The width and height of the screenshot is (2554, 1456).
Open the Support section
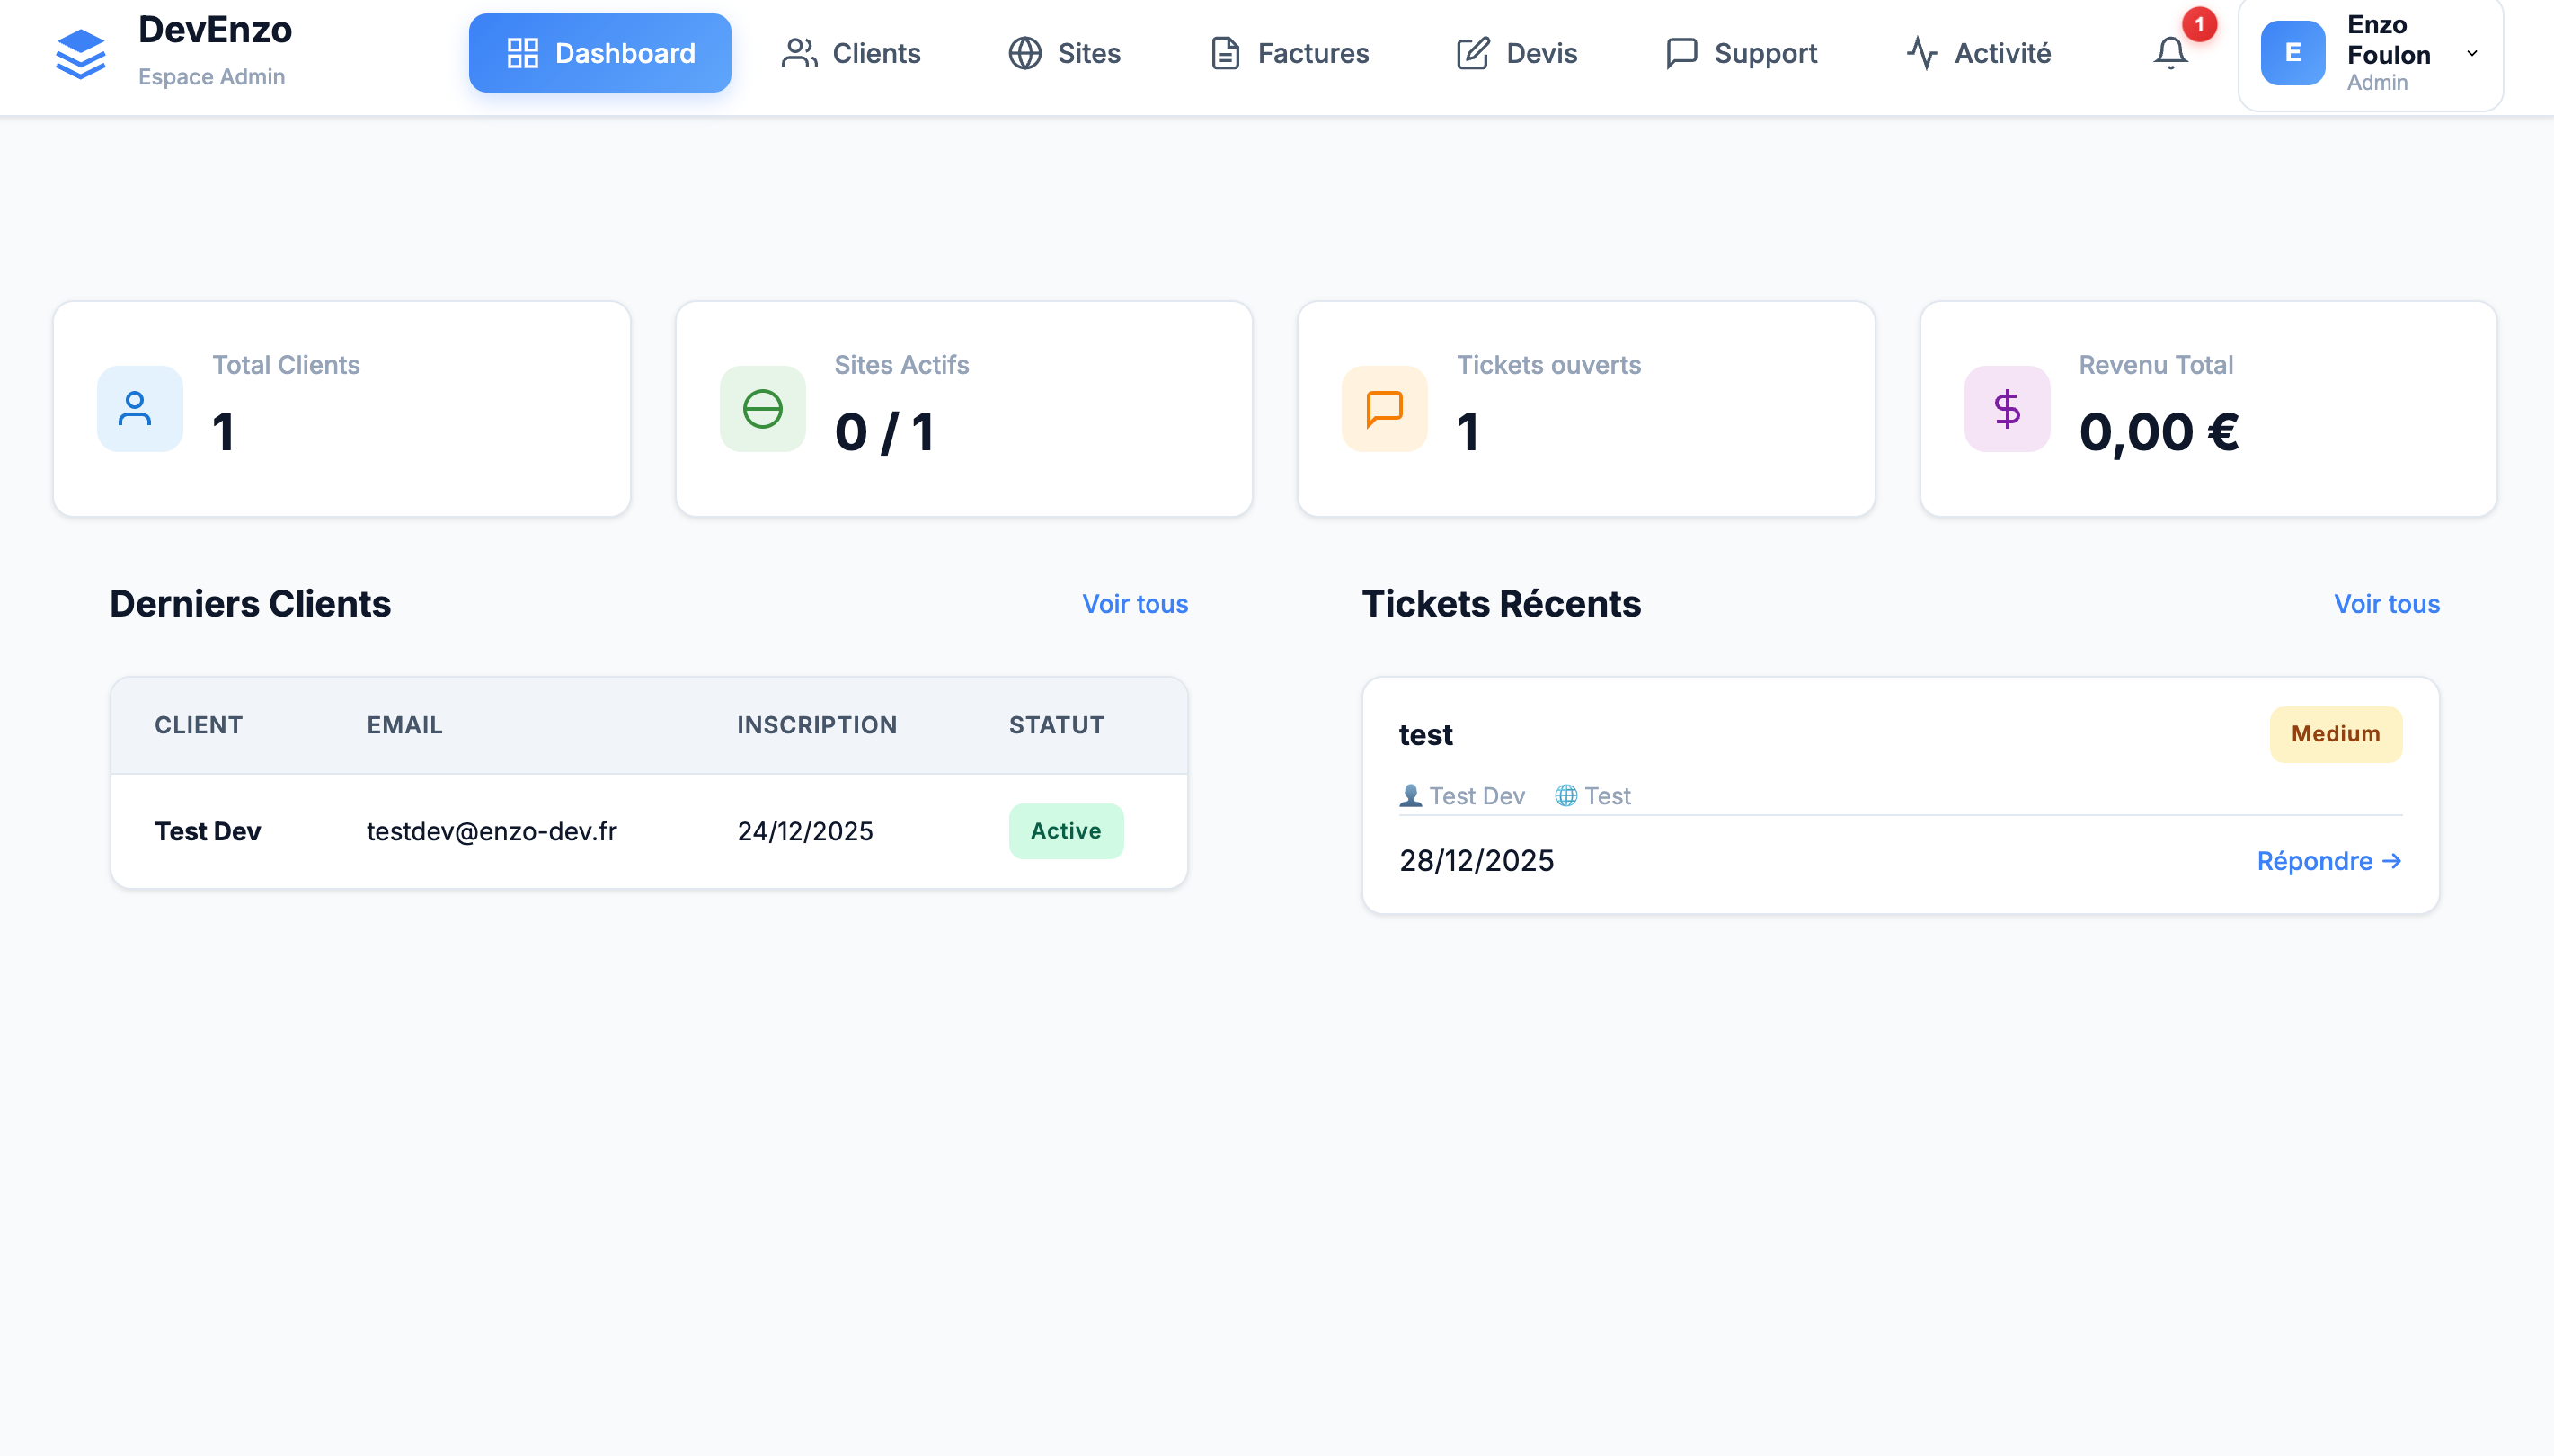click(x=1743, y=53)
